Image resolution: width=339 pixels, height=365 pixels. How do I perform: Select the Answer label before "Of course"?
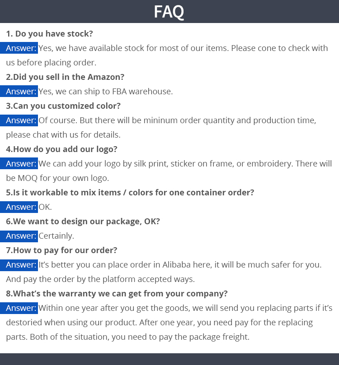pos(21,120)
